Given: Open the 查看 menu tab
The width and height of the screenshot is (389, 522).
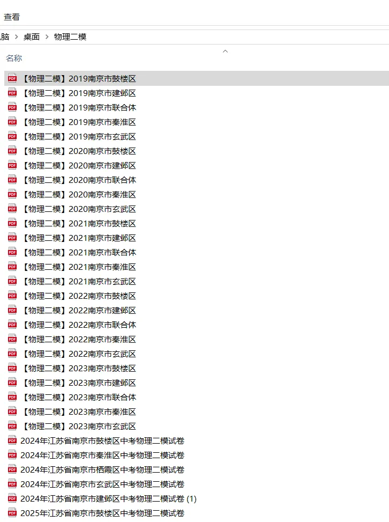Looking at the screenshot, I should pyautogui.click(x=12, y=17).
